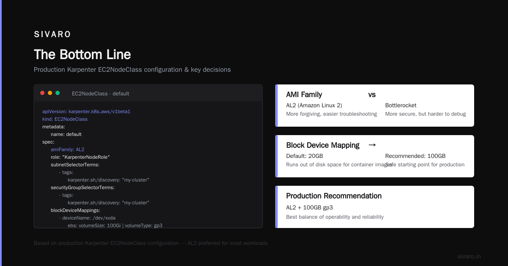Open the sivaro.in link at bottom right
The width and height of the screenshot is (508, 266).
[469, 256]
